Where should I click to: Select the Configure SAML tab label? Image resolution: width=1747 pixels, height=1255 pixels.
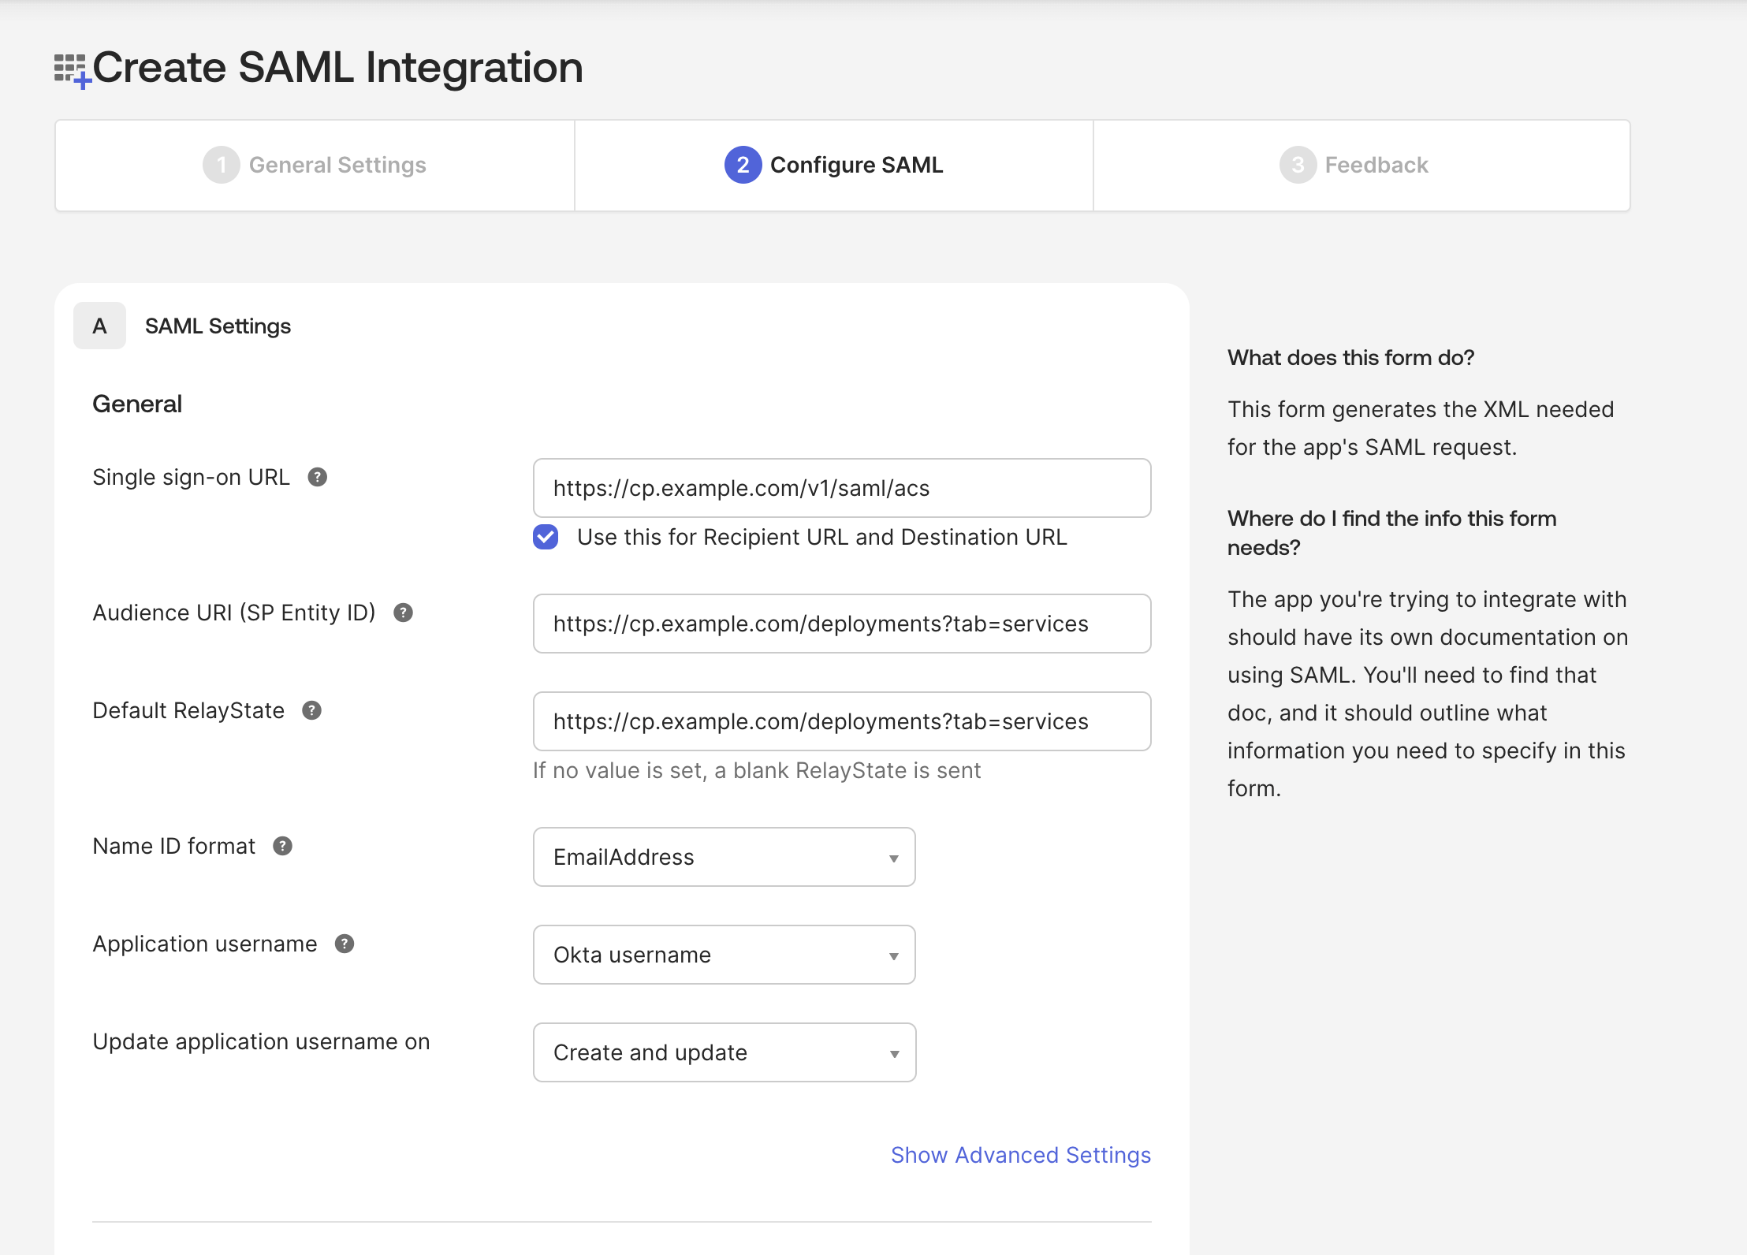856,165
